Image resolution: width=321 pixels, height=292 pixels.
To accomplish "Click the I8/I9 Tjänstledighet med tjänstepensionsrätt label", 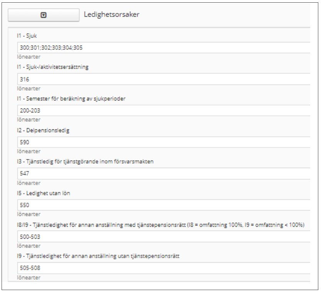I will (161, 225).
